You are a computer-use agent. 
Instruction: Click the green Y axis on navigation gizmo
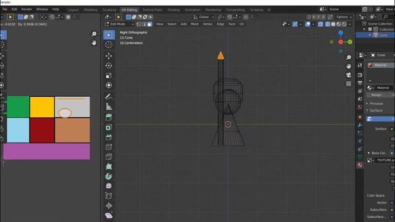pos(350,42)
